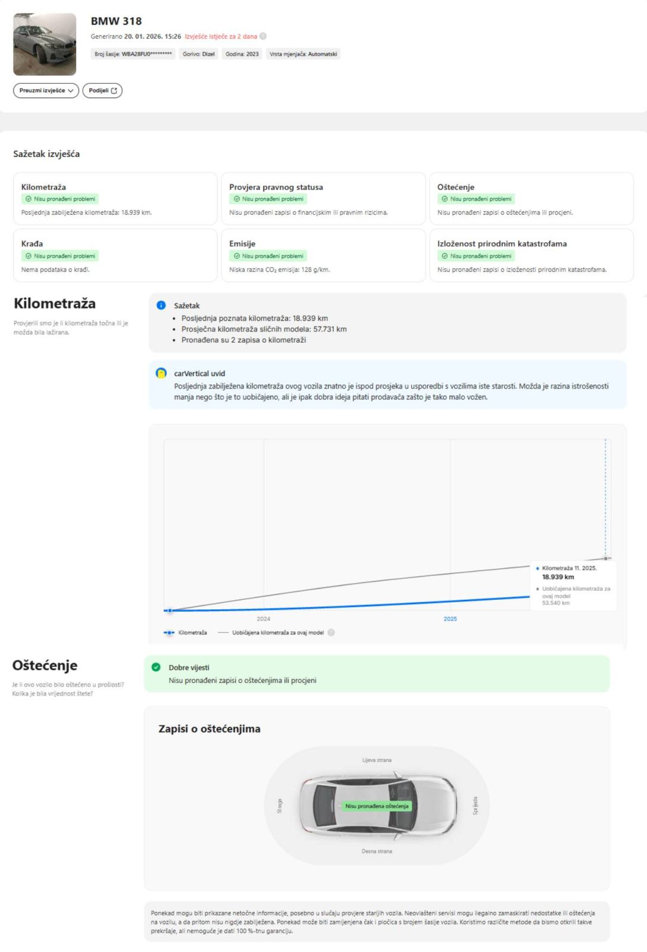Open the Kilometraža summary card
647x952 pixels.
pyautogui.click(x=115, y=199)
